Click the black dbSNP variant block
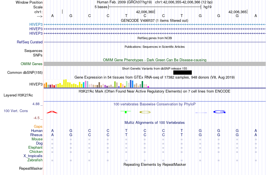Viewport: 266px width, 175px height. point(183,72)
